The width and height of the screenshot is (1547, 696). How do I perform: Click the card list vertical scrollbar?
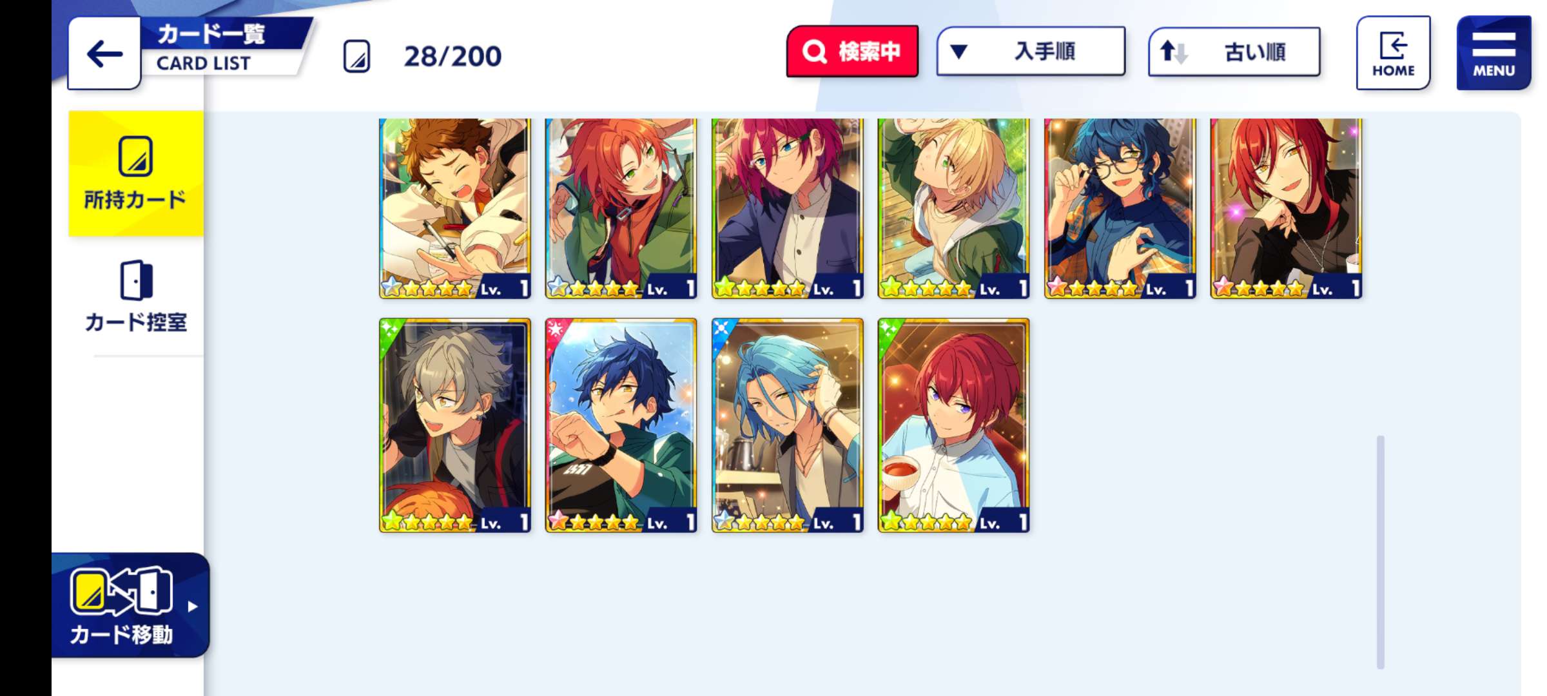(1380, 552)
